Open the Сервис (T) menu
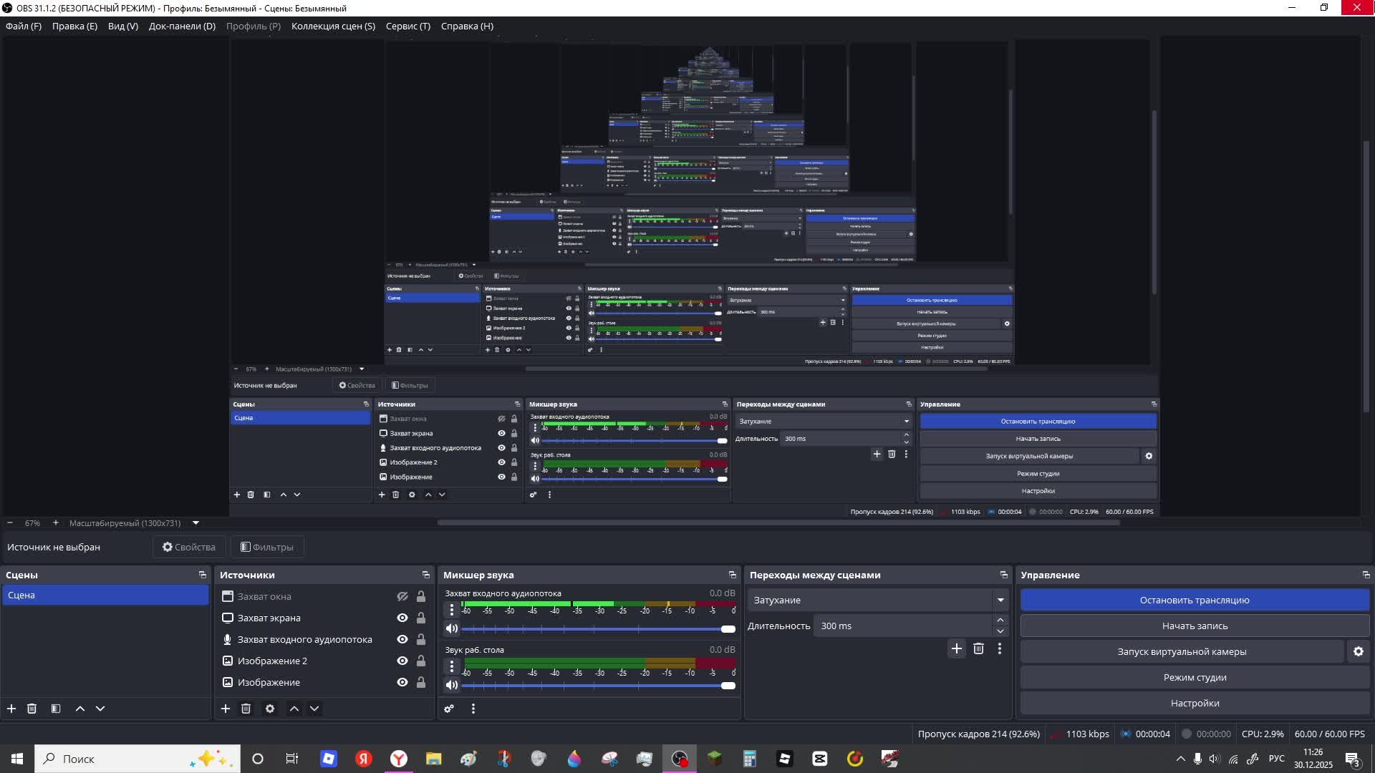Screen dimensions: 1375x773 click(x=407, y=26)
